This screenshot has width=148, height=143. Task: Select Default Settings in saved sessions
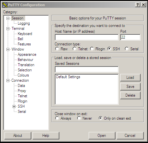(68, 77)
